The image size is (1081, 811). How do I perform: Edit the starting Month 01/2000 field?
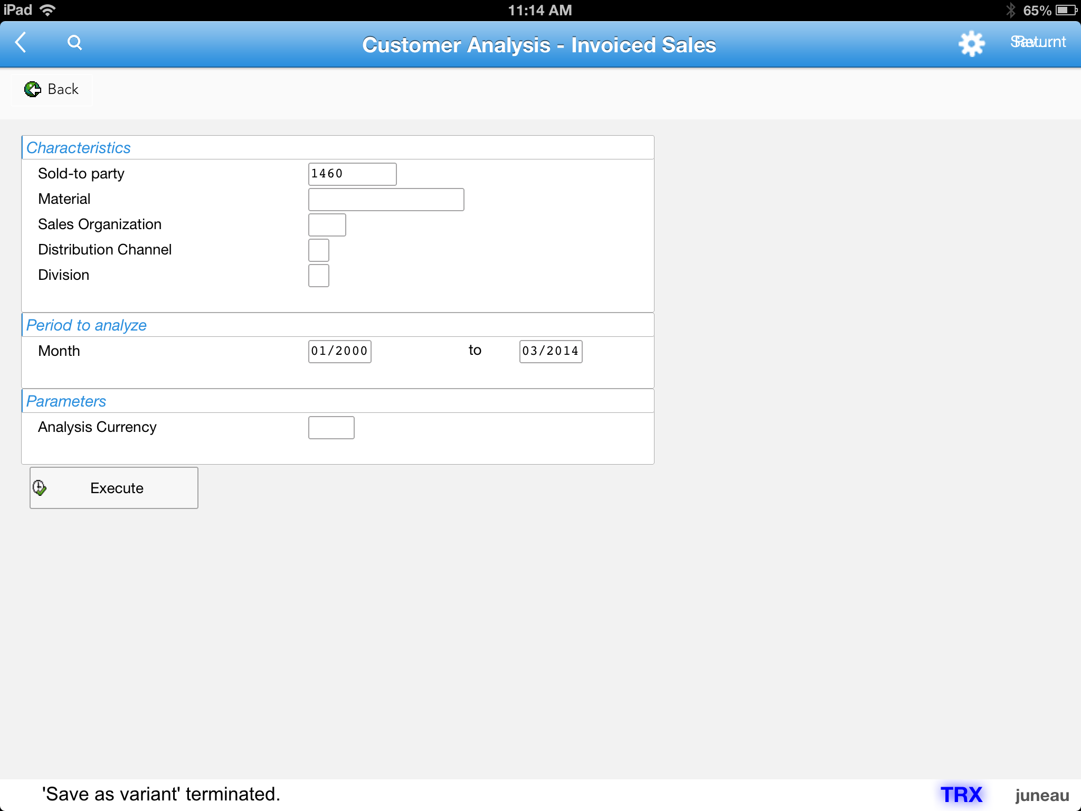point(339,351)
